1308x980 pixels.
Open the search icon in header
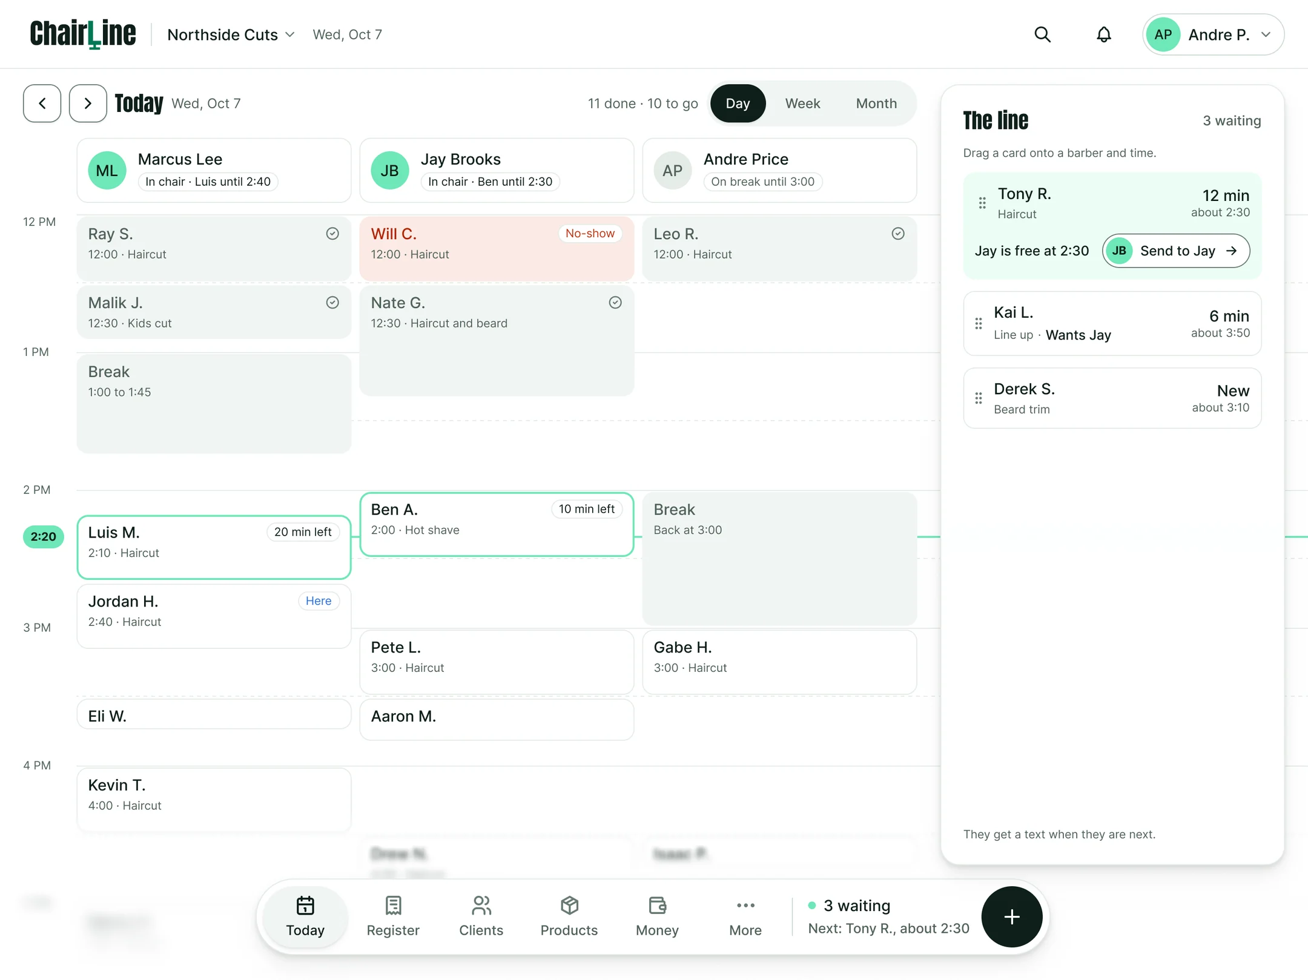click(1042, 35)
